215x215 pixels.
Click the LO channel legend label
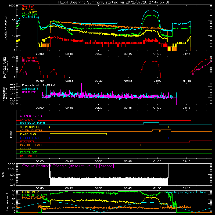click(30, 58)
